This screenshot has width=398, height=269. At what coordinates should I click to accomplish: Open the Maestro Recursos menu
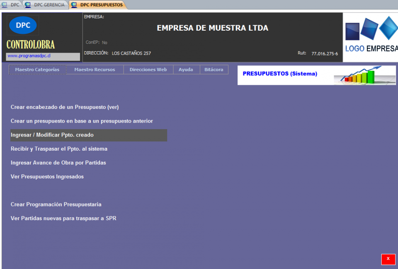tap(95, 70)
